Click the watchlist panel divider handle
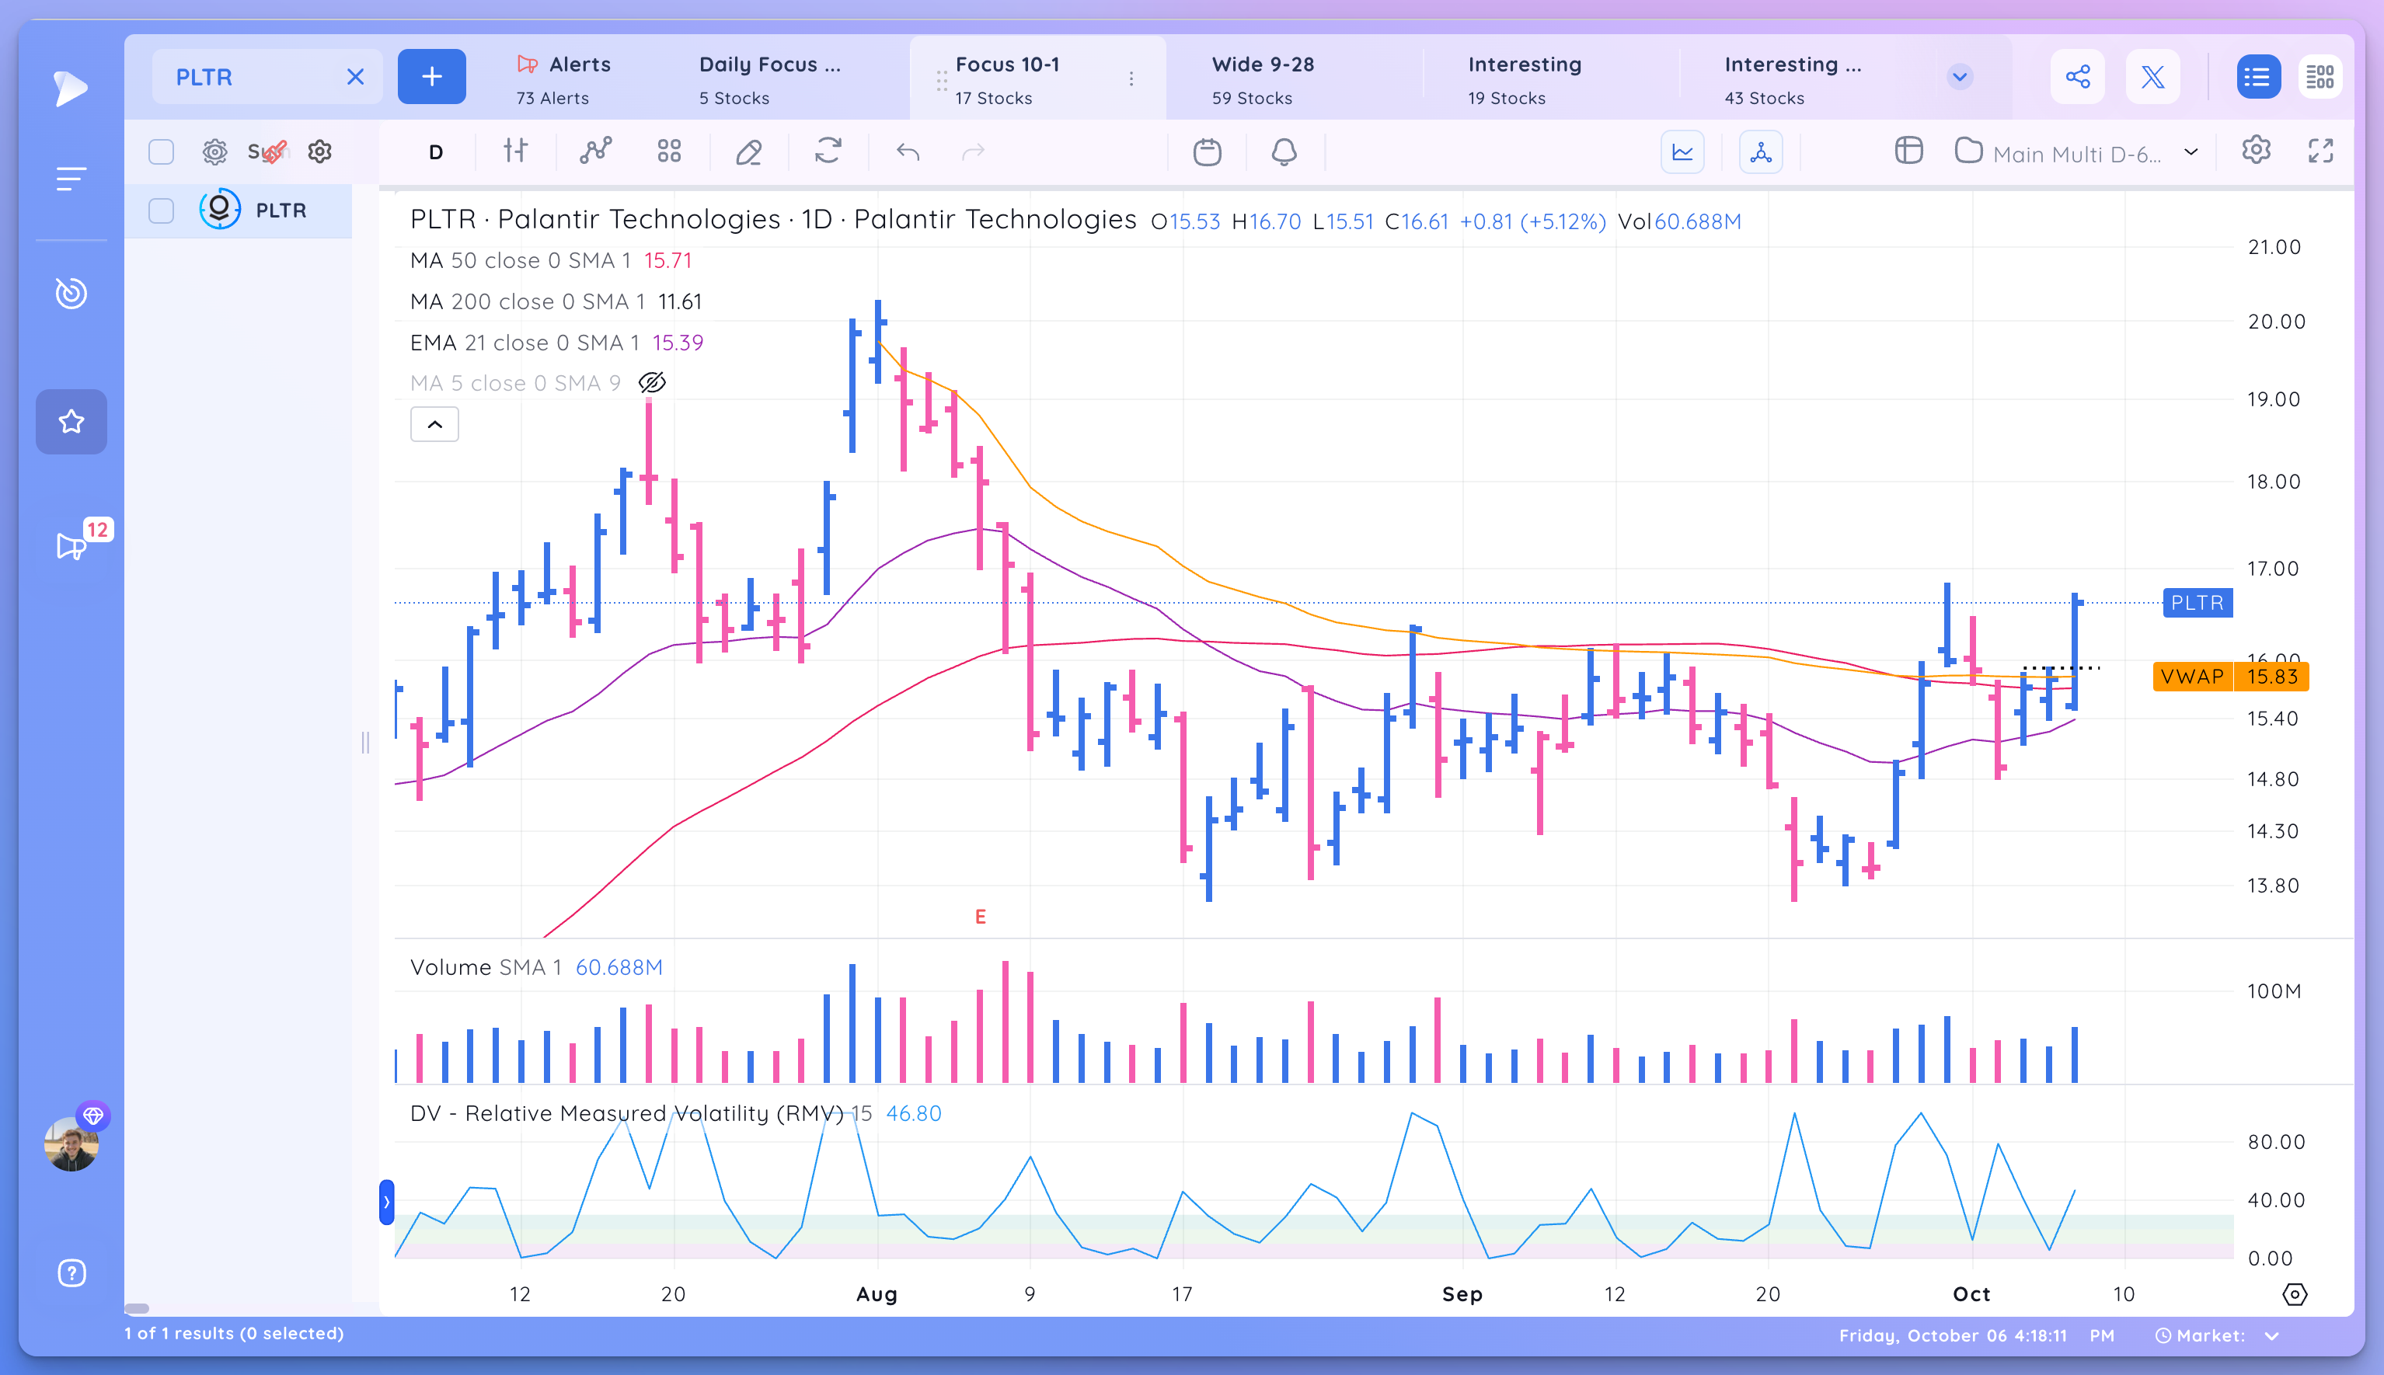2384x1375 pixels. [364, 743]
